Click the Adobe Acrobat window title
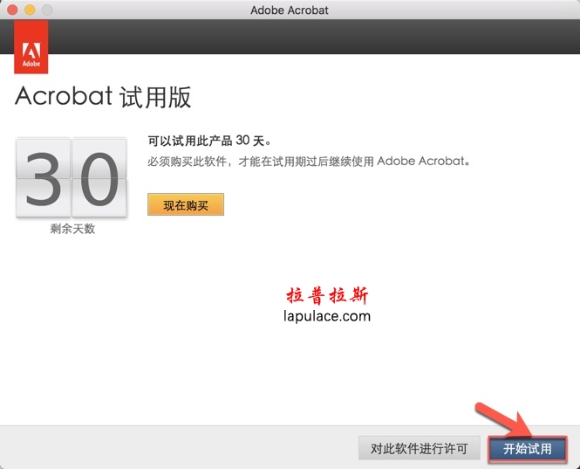Image resolution: width=580 pixels, height=469 pixels. (290, 10)
